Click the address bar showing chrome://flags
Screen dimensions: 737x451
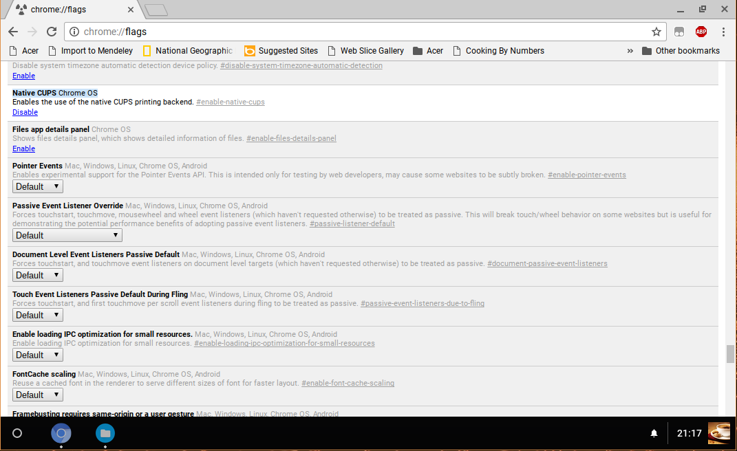click(358, 32)
